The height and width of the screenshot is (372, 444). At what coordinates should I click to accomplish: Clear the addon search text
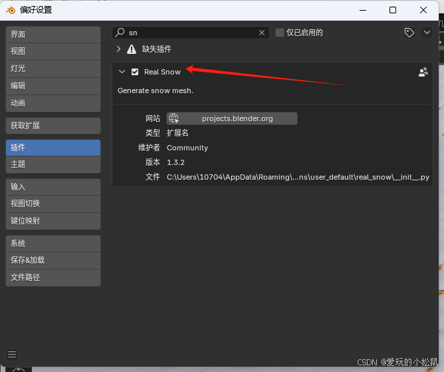click(262, 33)
